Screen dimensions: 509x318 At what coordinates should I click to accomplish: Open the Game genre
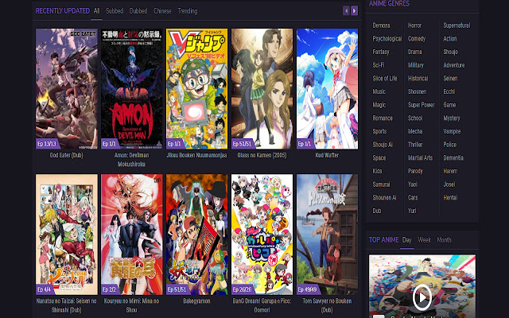[x=449, y=105]
